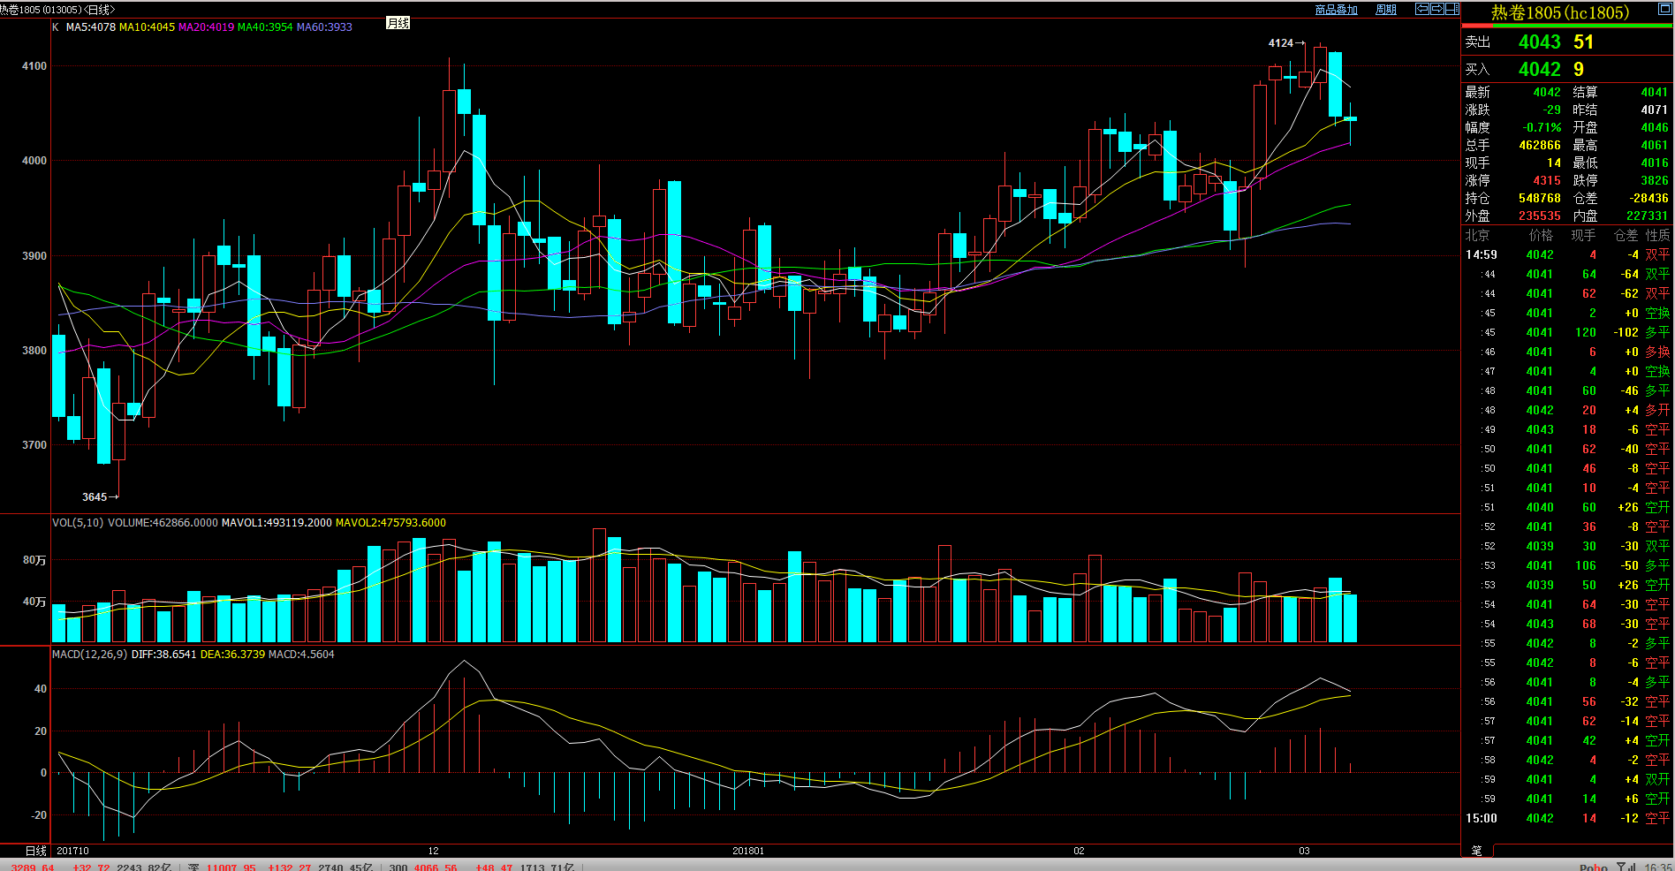This screenshot has width=1675, height=871.
Task: Click the red-green buy/sell ratio bar
Action: click(x=1566, y=26)
